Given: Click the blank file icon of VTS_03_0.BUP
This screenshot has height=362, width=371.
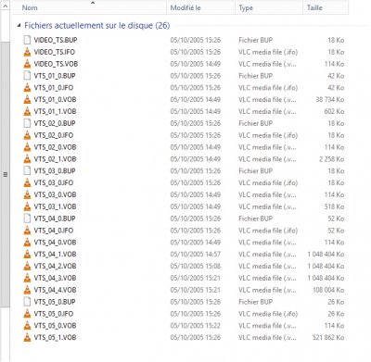Looking at the screenshot, I should [27, 171].
